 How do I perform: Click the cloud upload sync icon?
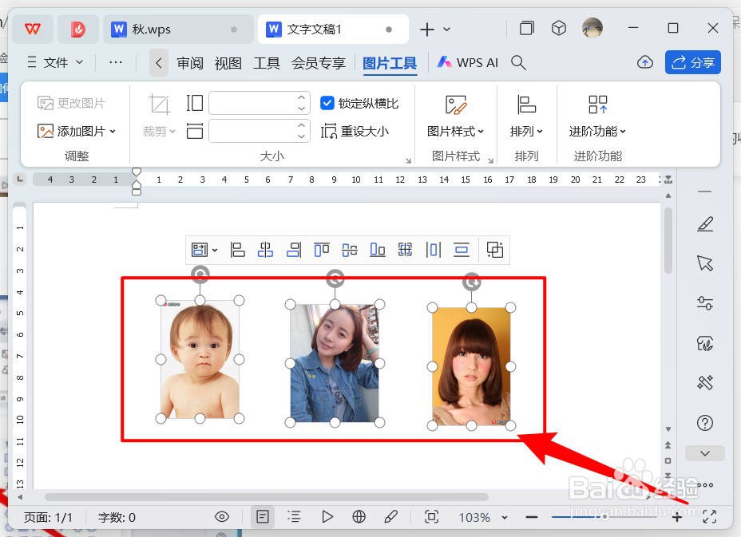point(645,62)
